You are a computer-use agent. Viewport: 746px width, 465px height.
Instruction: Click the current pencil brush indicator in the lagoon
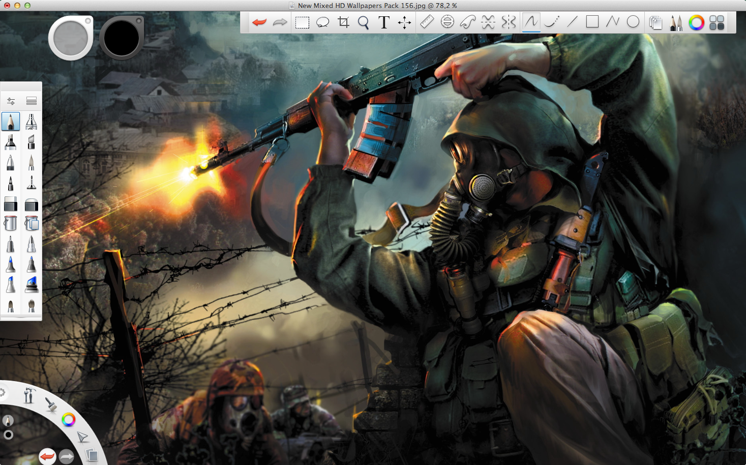8,420
